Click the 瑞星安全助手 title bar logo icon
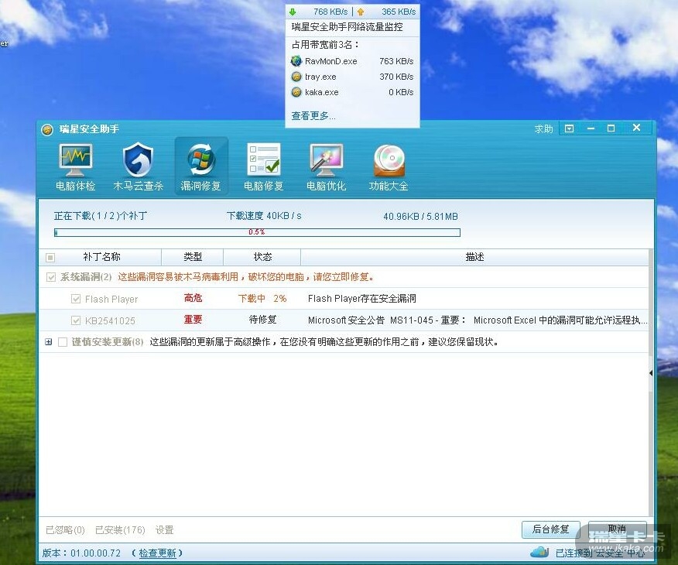This screenshot has width=678, height=565. pos(47,129)
